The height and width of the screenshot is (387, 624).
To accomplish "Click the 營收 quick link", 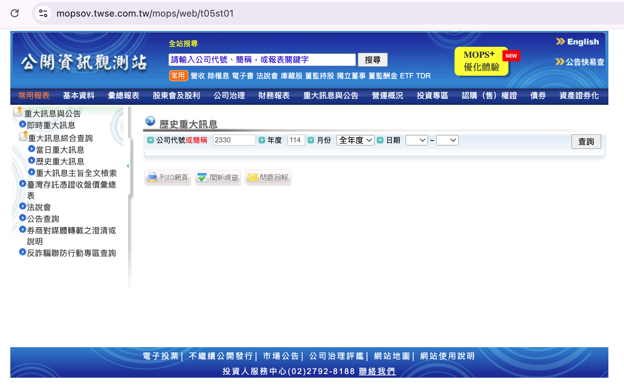I will point(198,76).
